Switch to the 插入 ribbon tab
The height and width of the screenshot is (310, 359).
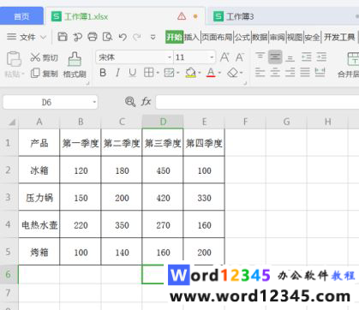click(191, 37)
